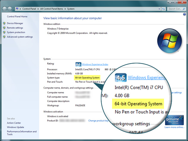Click the 4.5 rating badge icon
This screenshot has height=141, width=188.
click(78, 64)
